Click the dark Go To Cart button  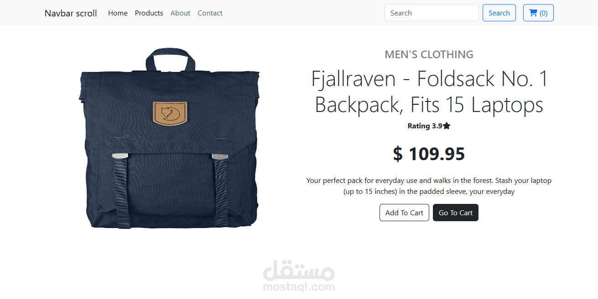[x=456, y=213]
